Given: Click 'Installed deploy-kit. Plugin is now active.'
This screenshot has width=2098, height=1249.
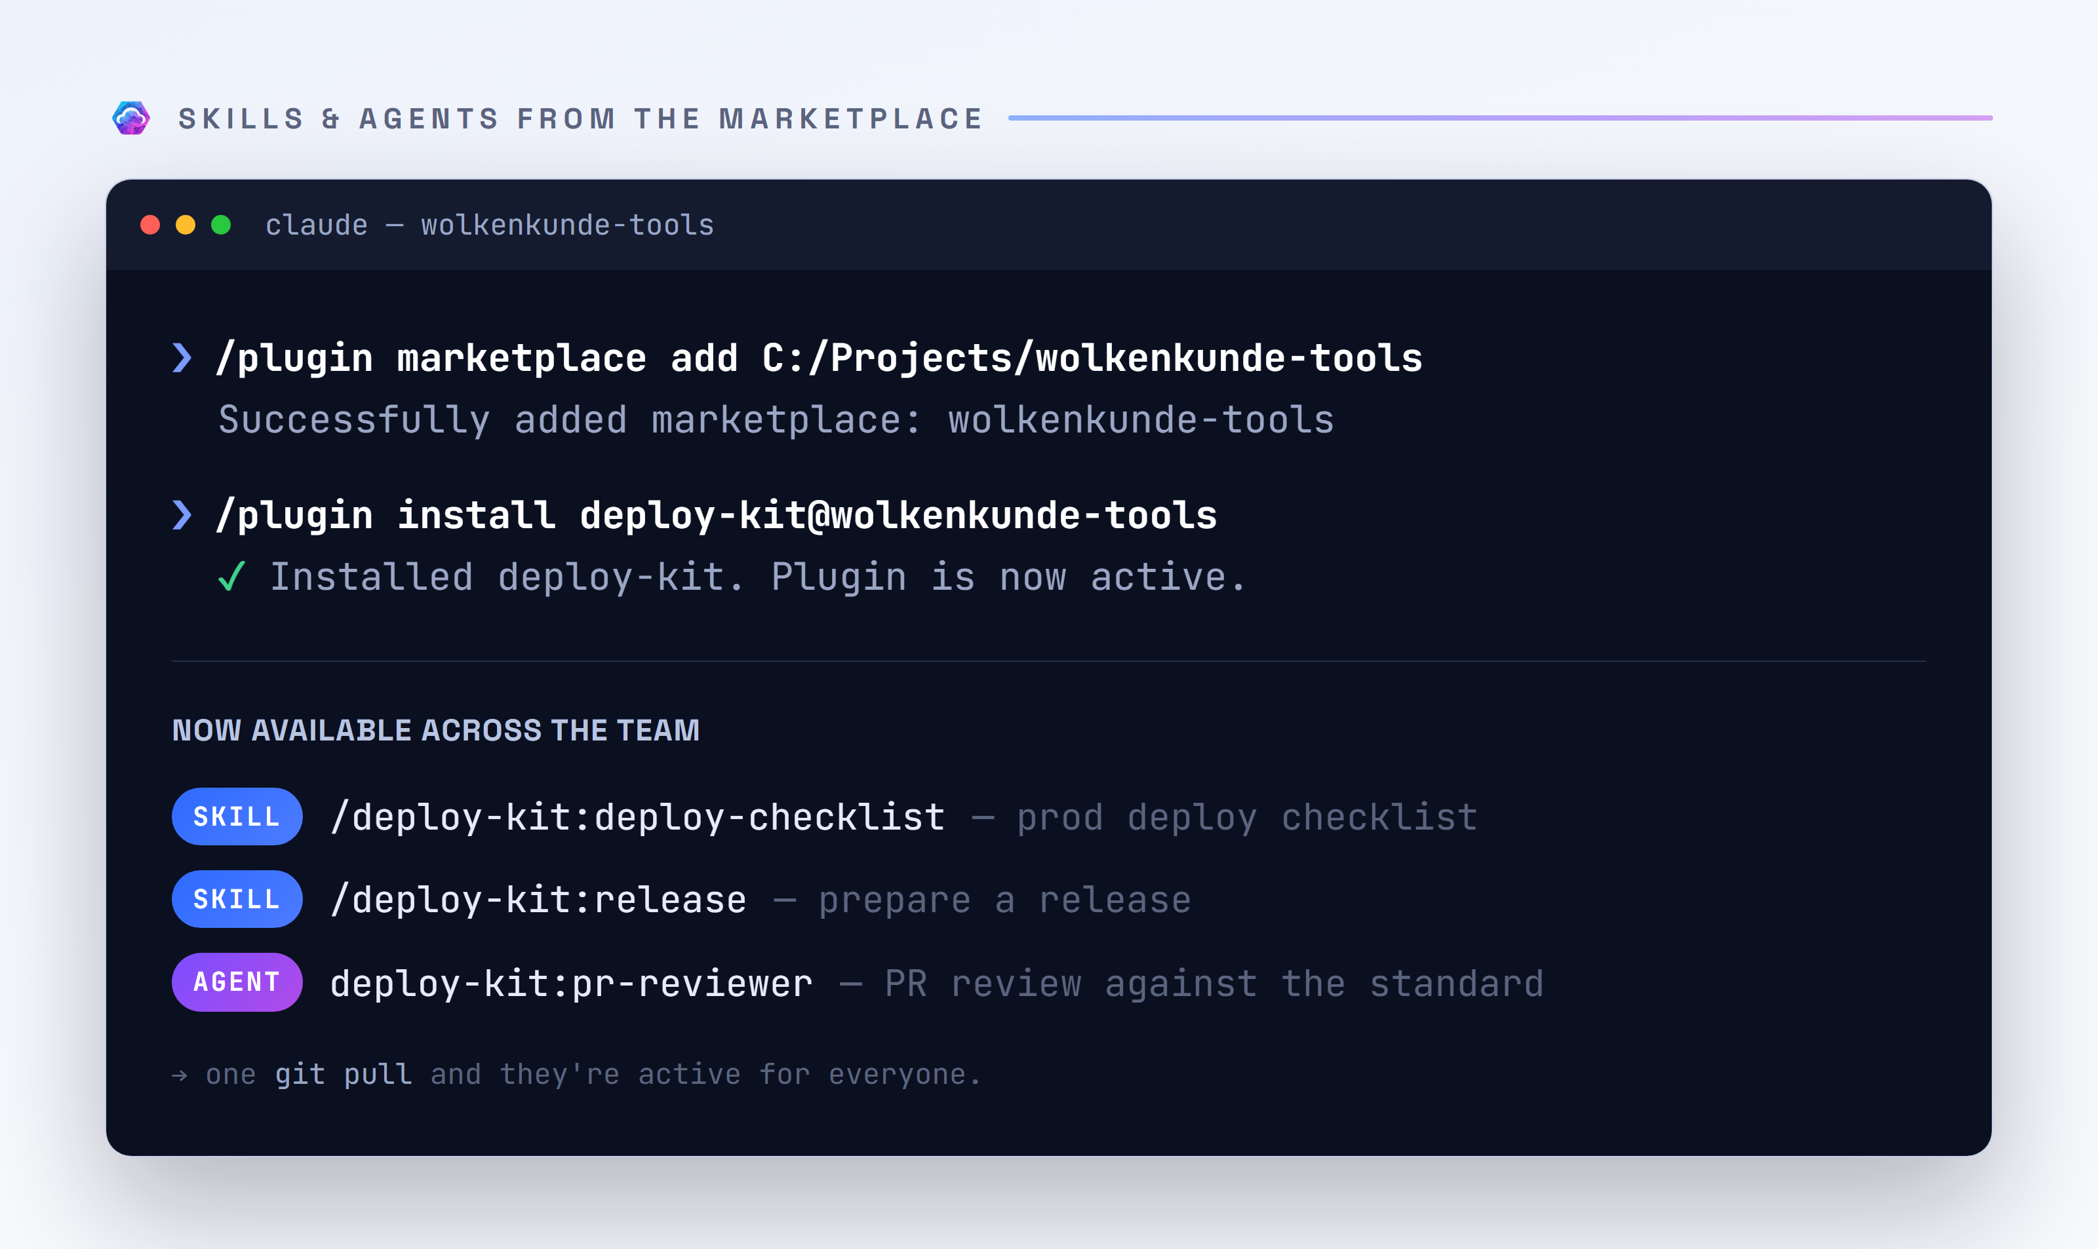Looking at the screenshot, I should [x=758, y=577].
